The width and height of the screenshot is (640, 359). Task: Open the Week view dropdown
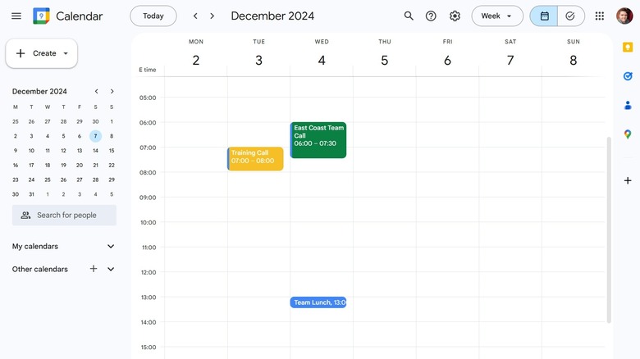tap(496, 16)
